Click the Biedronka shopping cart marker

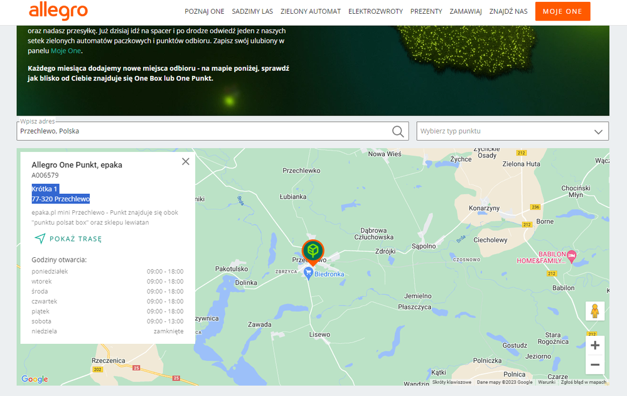(x=308, y=274)
